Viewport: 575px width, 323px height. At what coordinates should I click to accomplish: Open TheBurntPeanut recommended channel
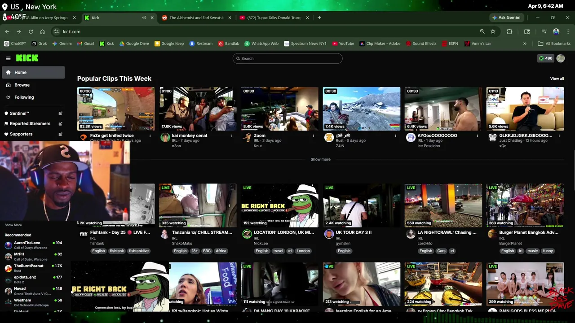pos(33,268)
